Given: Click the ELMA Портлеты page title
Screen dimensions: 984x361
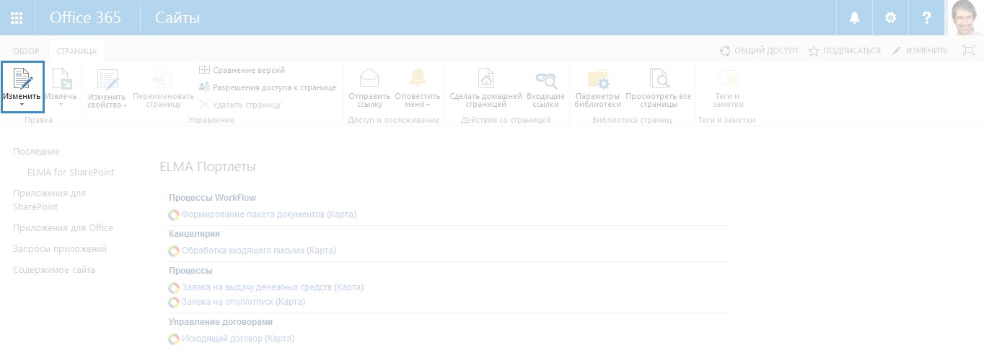Looking at the screenshot, I should coord(208,167).
